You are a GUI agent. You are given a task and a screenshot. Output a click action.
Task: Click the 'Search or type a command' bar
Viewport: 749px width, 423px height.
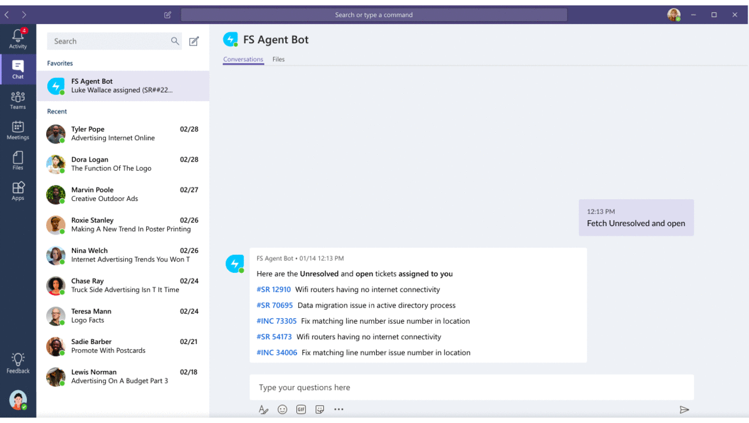(x=374, y=15)
